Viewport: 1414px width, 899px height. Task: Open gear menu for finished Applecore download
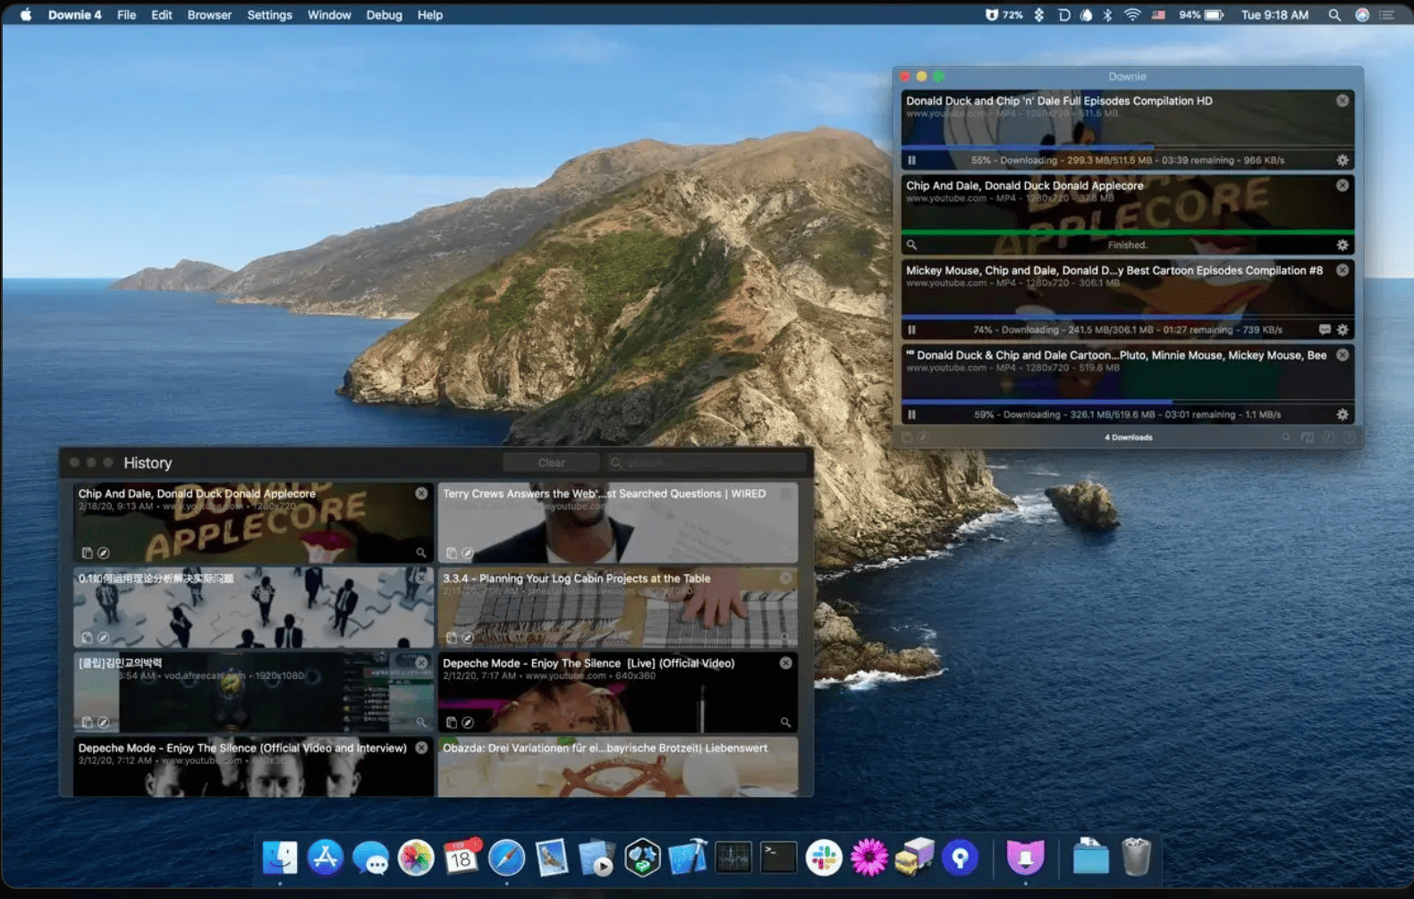(x=1342, y=245)
